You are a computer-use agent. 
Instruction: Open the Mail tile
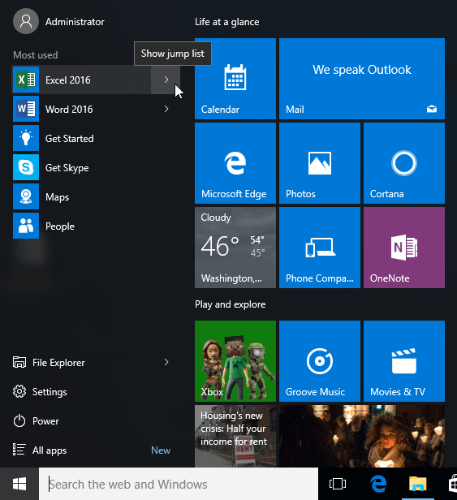click(x=362, y=79)
